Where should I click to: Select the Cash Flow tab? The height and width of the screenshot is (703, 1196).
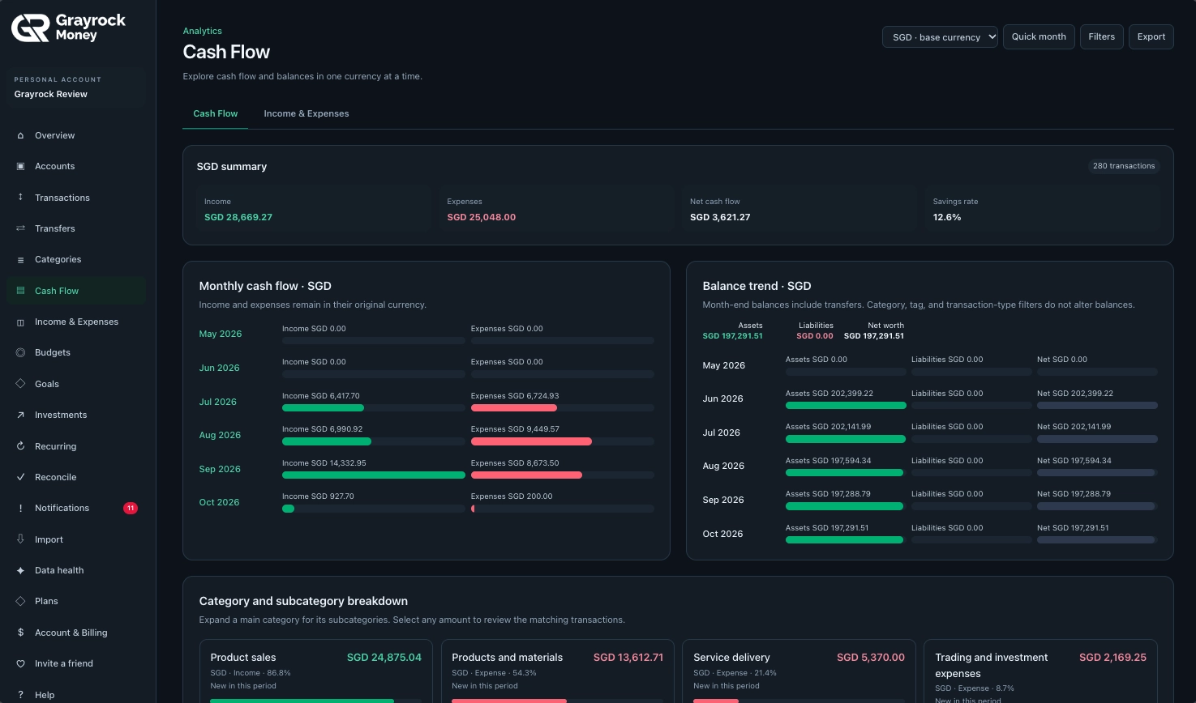pyautogui.click(x=216, y=113)
